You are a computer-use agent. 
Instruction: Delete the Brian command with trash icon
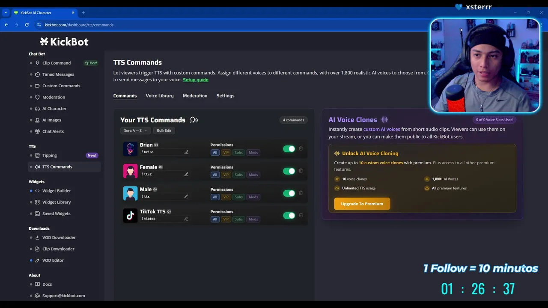coord(301,148)
